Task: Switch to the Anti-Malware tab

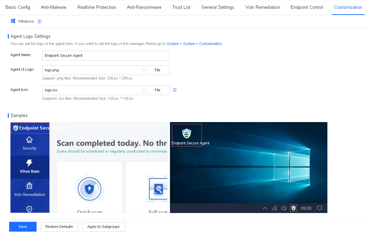Action: click(x=53, y=7)
